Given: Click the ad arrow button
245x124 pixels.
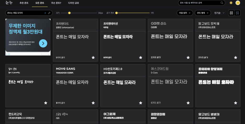Looking at the screenshot, I should pyautogui.click(x=43, y=43).
